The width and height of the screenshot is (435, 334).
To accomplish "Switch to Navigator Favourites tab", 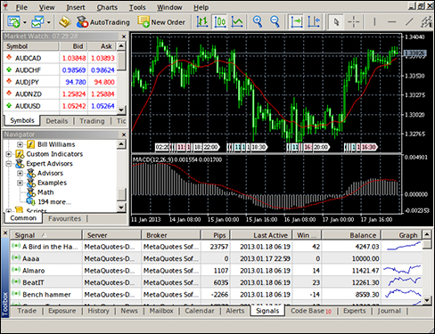I will point(64,218).
